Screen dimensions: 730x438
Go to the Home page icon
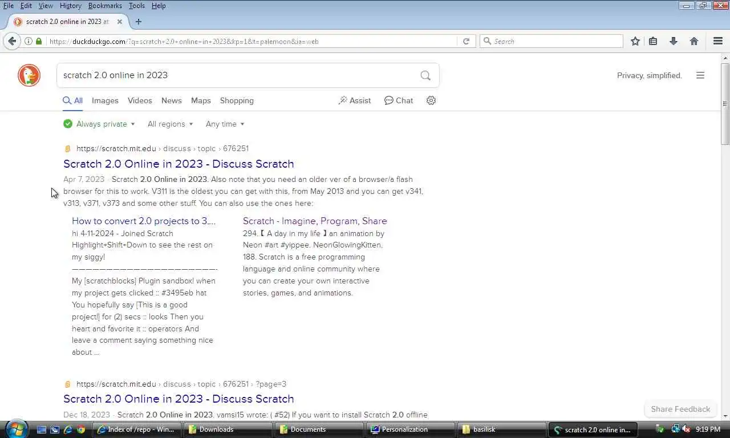pos(694,41)
